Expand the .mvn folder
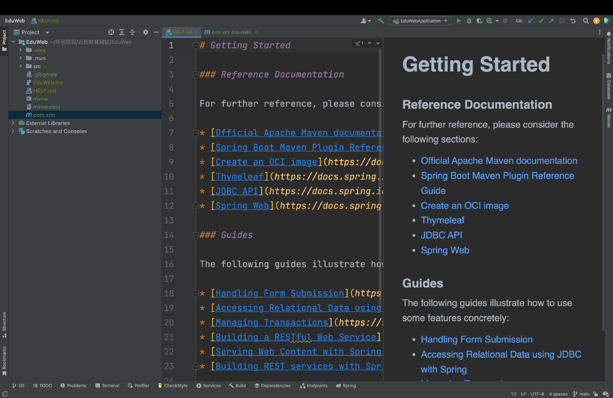The width and height of the screenshot is (613, 398). 20,58
